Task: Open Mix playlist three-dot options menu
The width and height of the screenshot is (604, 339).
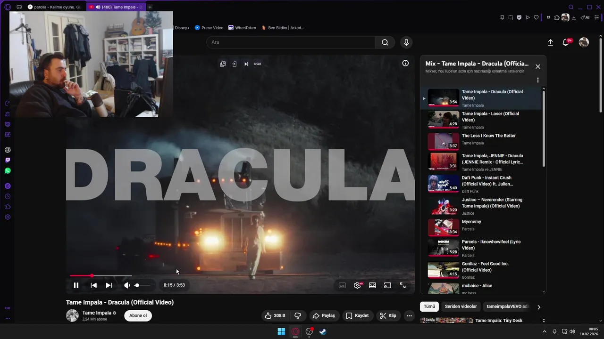Action: (537, 80)
